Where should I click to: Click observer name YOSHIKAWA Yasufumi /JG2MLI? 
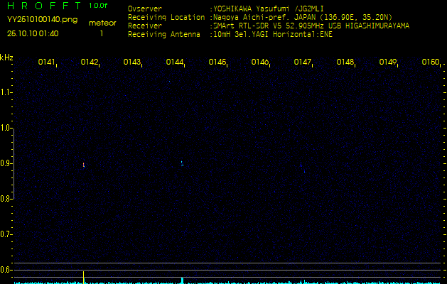(x=268, y=9)
